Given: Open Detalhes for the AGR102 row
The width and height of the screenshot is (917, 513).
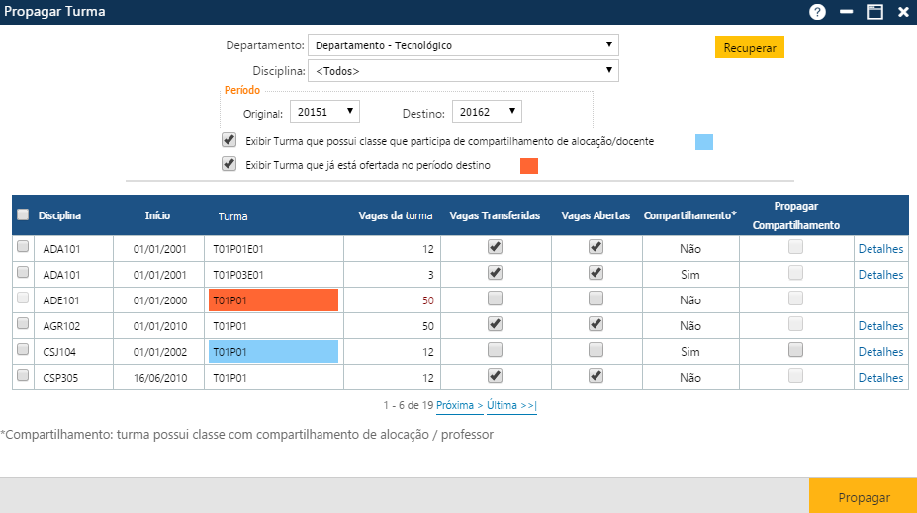Looking at the screenshot, I should pos(880,326).
